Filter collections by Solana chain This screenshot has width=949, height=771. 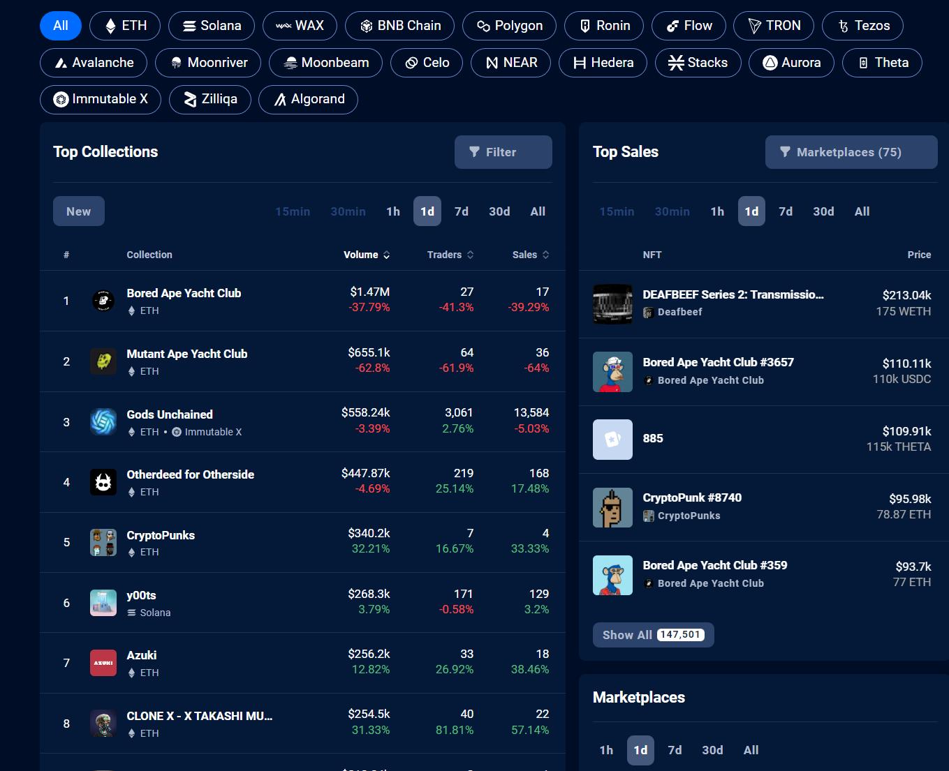(212, 26)
